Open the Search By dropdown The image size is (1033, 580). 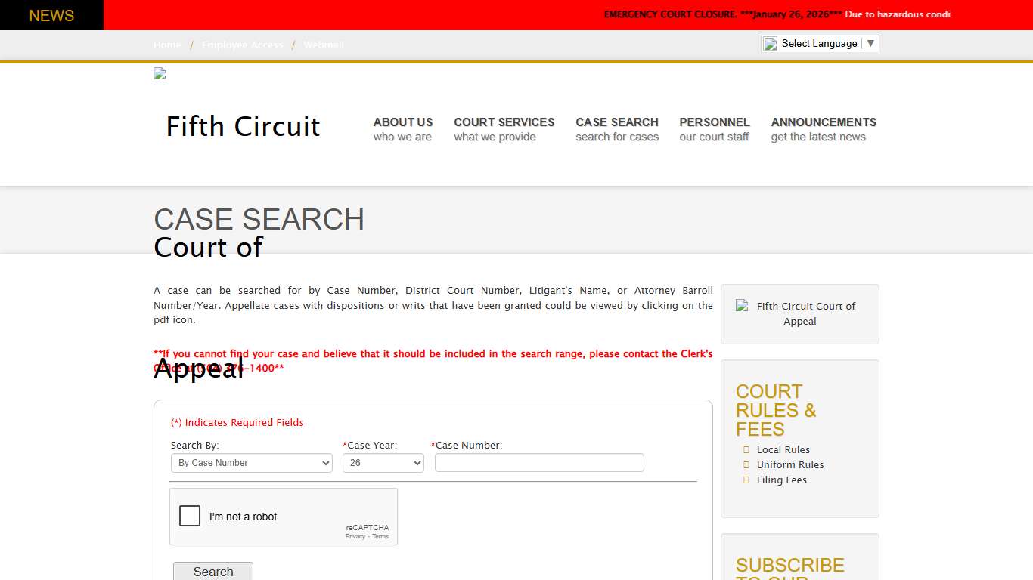[251, 463]
